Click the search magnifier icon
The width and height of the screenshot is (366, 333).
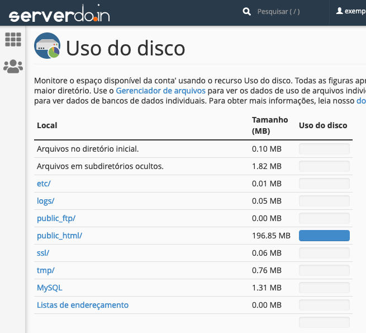247,12
